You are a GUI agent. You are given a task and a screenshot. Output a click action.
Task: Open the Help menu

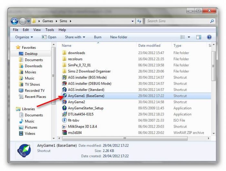tap(62, 30)
